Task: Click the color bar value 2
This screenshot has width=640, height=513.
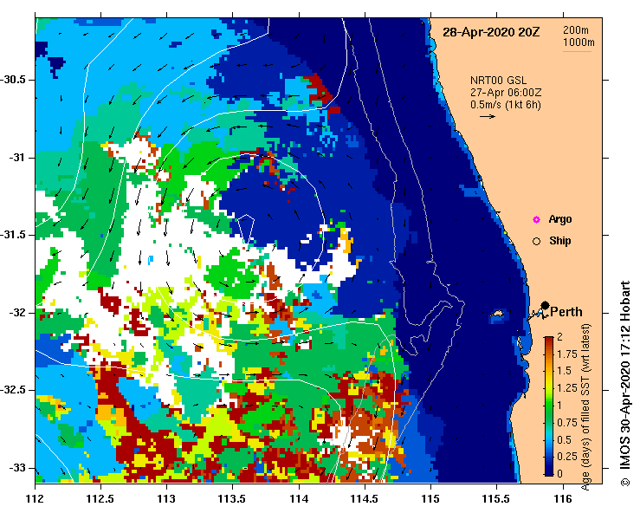Action: (559, 336)
